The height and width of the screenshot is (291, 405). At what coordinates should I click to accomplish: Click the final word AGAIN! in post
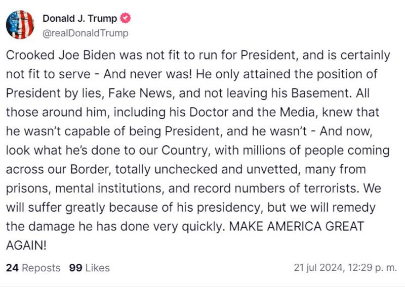(26, 246)
